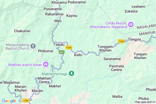Open the Google logo link
Viewport: 156px width, 104px height.
click(x=9, y=101)
